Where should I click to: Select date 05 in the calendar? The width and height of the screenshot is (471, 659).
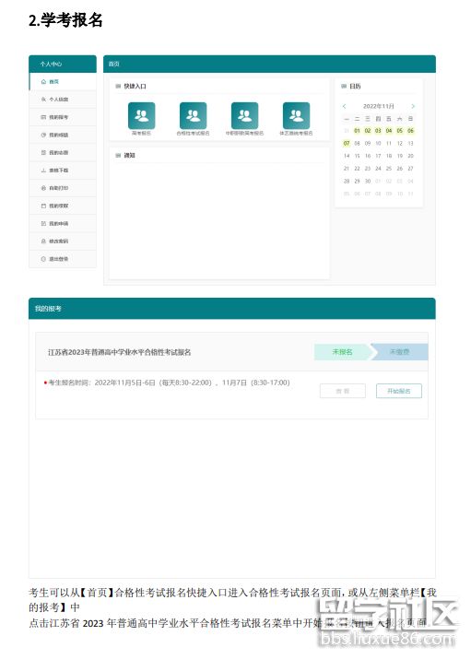[x=400, y=131]
